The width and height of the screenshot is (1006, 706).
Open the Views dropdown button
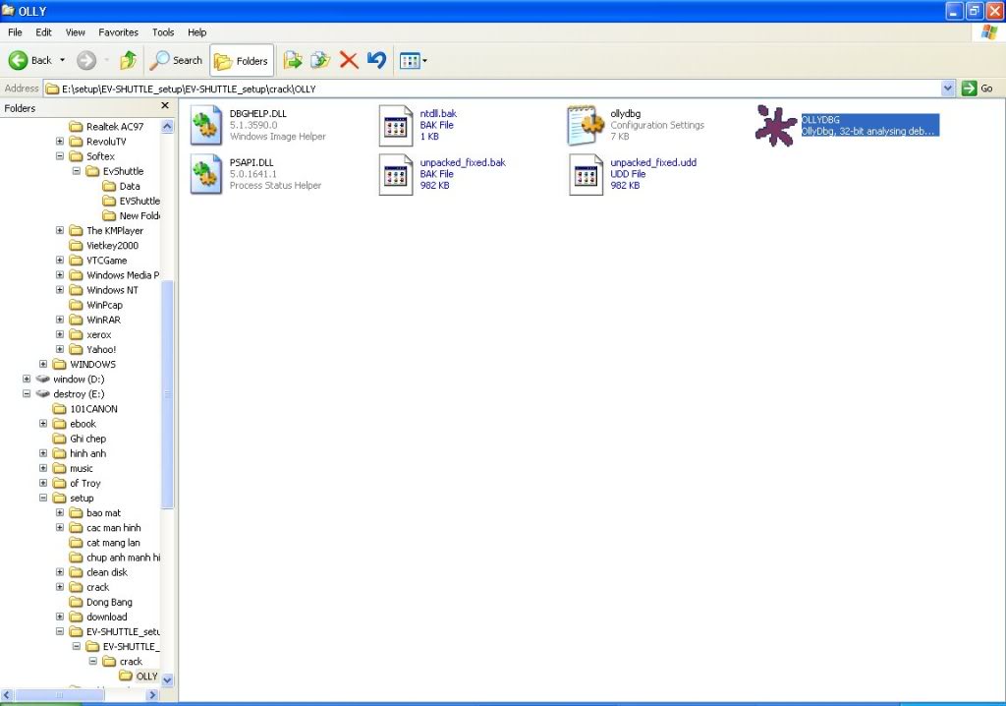pyautogui.click(x=414, y=61)
